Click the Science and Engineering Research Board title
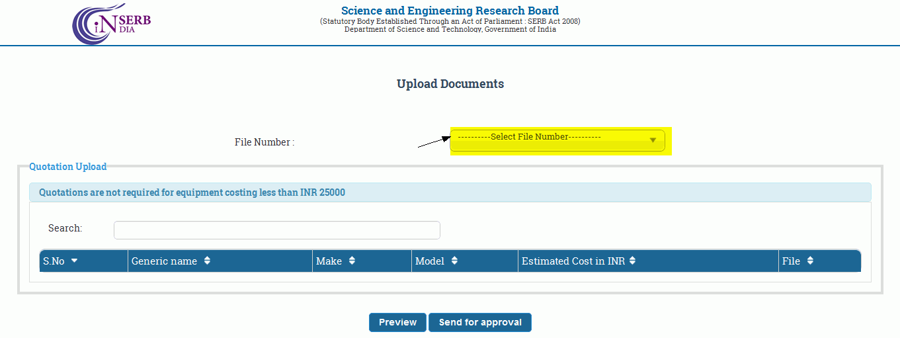This screenshot has height=338, width=900. [x=450, y=11]
